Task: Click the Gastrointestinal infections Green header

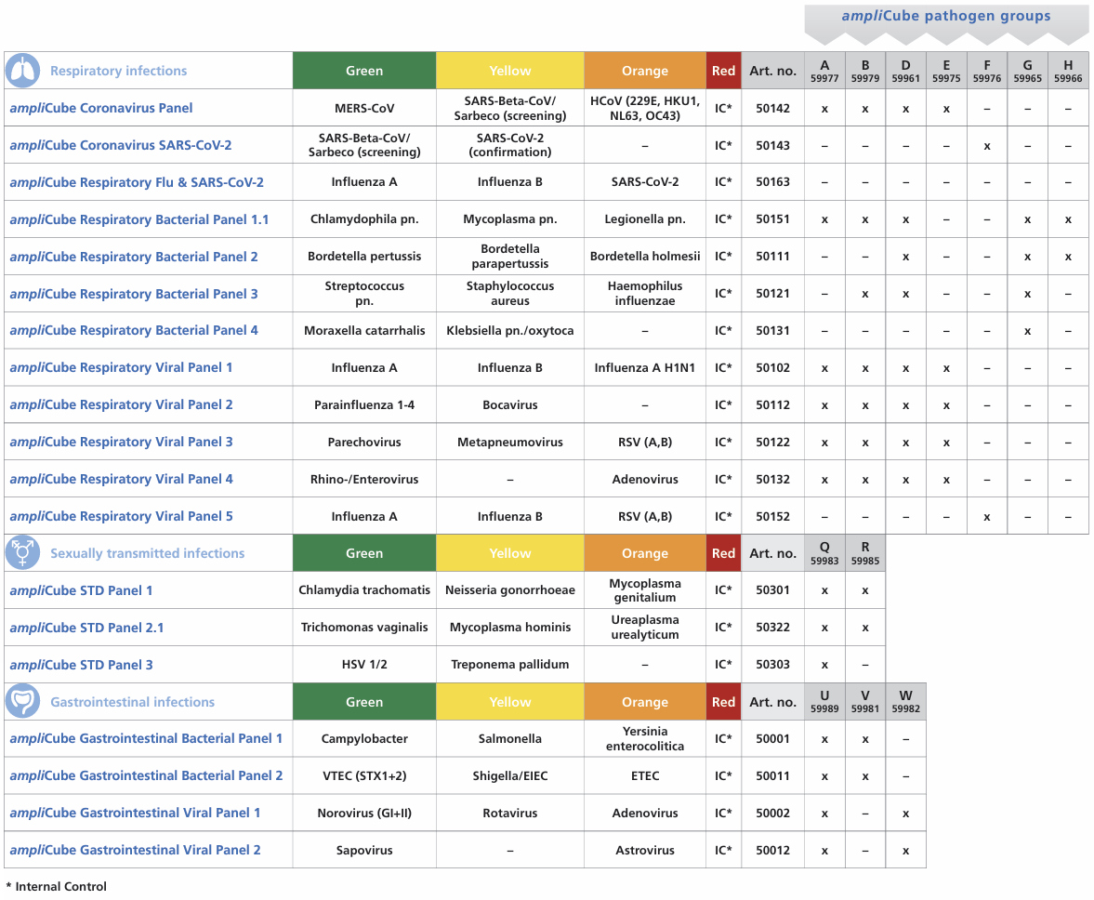Action: [x=364, y=702]
